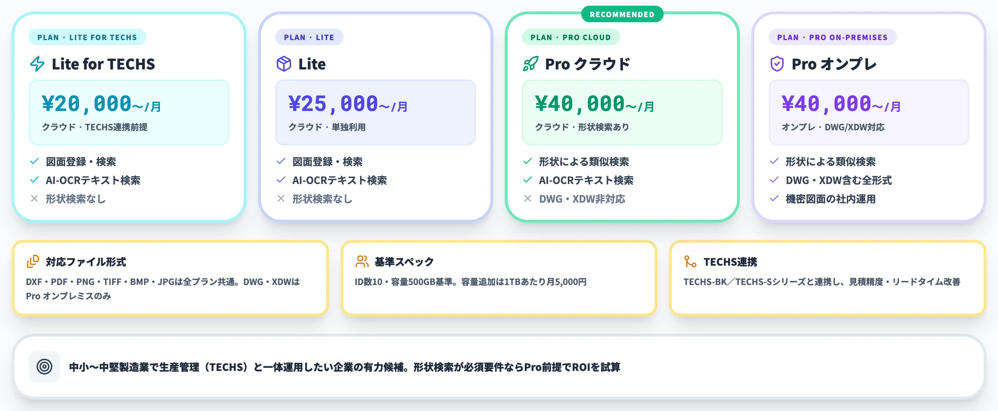Click the check mark beside 形状による類似検索 in Pro クラウド
The image size is (998, 411).
528,161
